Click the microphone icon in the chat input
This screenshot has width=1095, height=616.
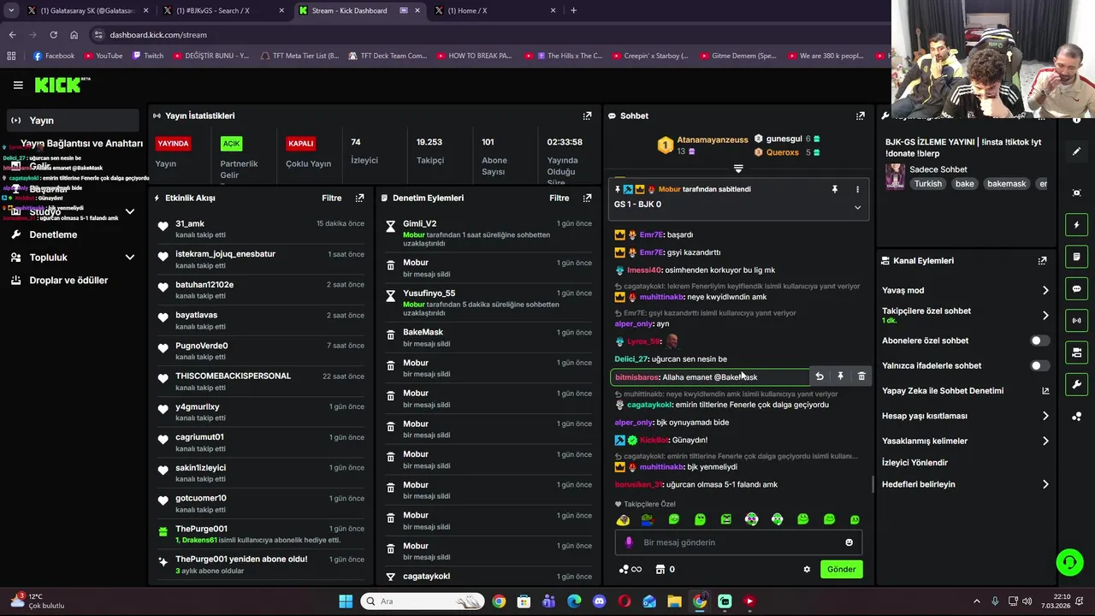pyautogui.click(x=629, y=542)
